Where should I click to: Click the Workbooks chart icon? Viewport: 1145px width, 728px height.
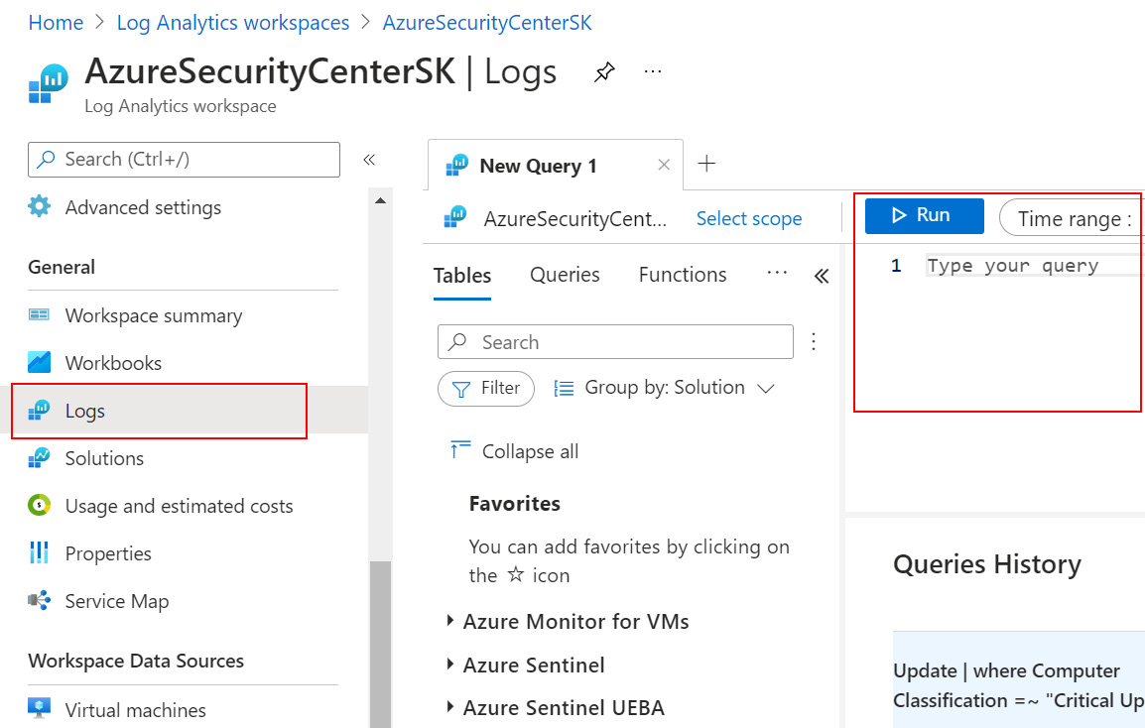(39, 362)
